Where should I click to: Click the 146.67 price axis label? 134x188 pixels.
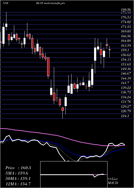126,74
